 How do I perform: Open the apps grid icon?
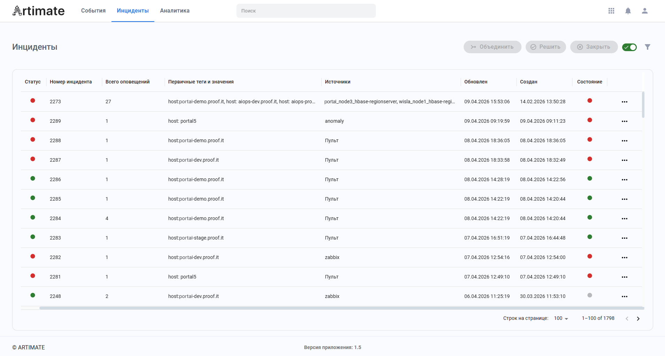pos(611,11)
